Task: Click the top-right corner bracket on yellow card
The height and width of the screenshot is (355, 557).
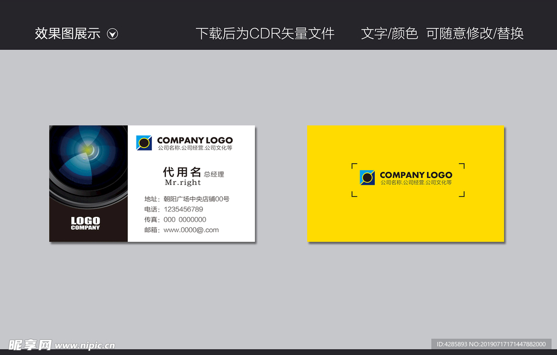Action: pos(462,166)
